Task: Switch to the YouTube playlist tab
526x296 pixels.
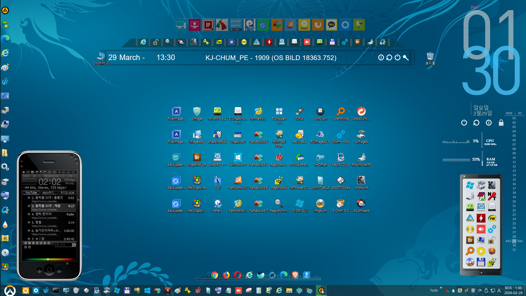Action: 31,193
